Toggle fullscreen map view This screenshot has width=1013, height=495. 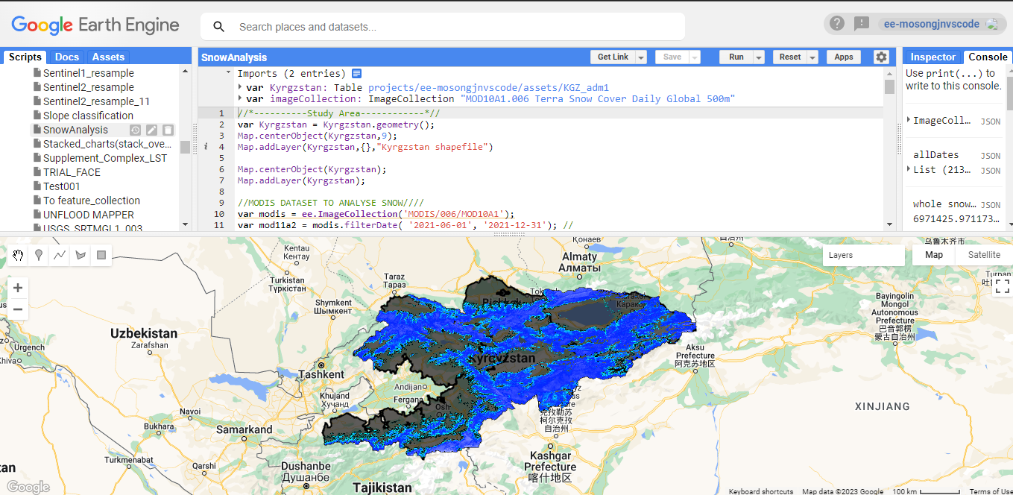tap(1002, 287)
